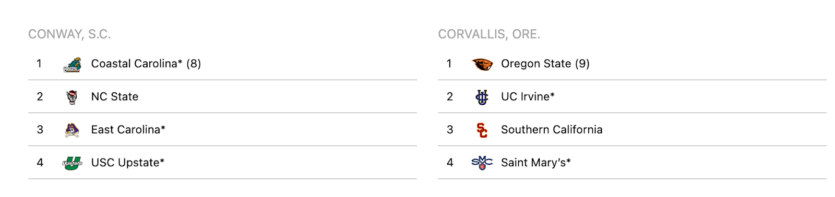Select the Southern California team name
Image resolution: width=835 pixels, height=197 pixels.
(x=552, y=129)
